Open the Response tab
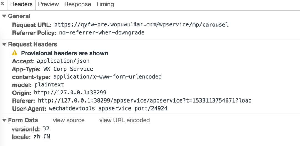 [77, 4]
